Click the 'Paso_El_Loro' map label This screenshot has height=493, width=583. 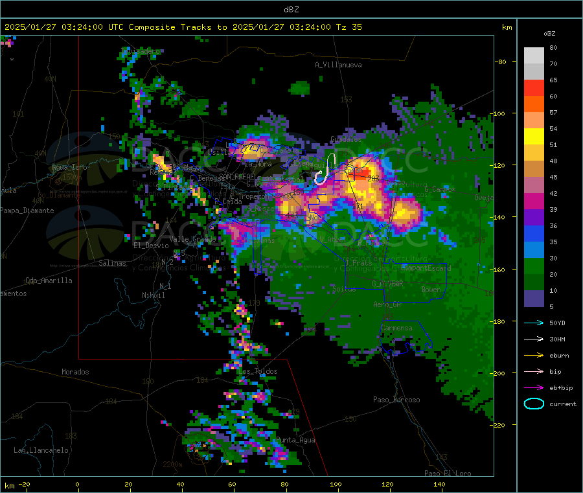pos(448,474)
